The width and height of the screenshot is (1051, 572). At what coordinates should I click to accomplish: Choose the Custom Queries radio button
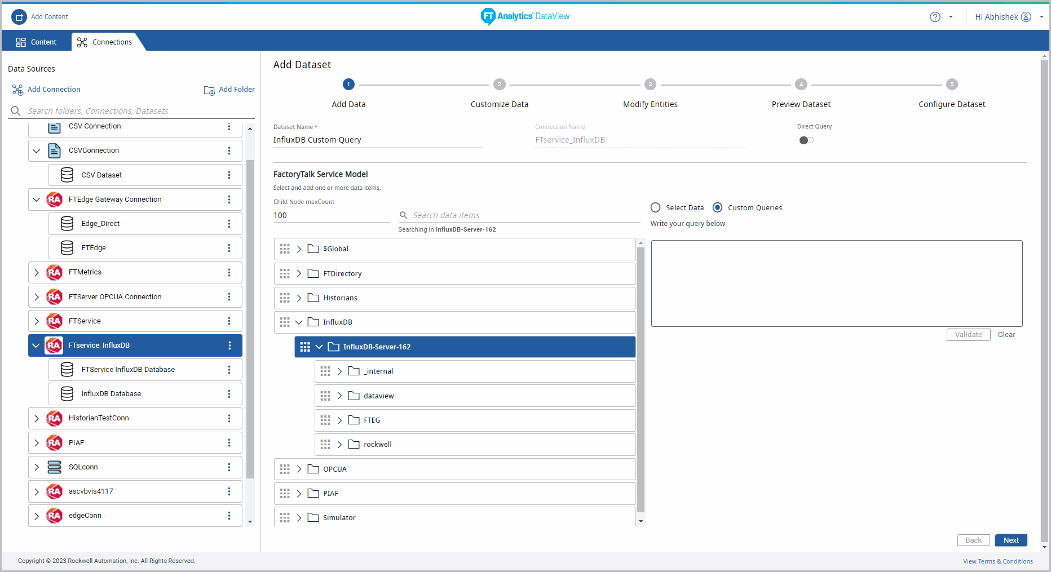[x=717, y=207]
